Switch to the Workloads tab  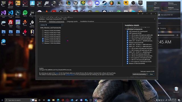click(x=43, y=22)
